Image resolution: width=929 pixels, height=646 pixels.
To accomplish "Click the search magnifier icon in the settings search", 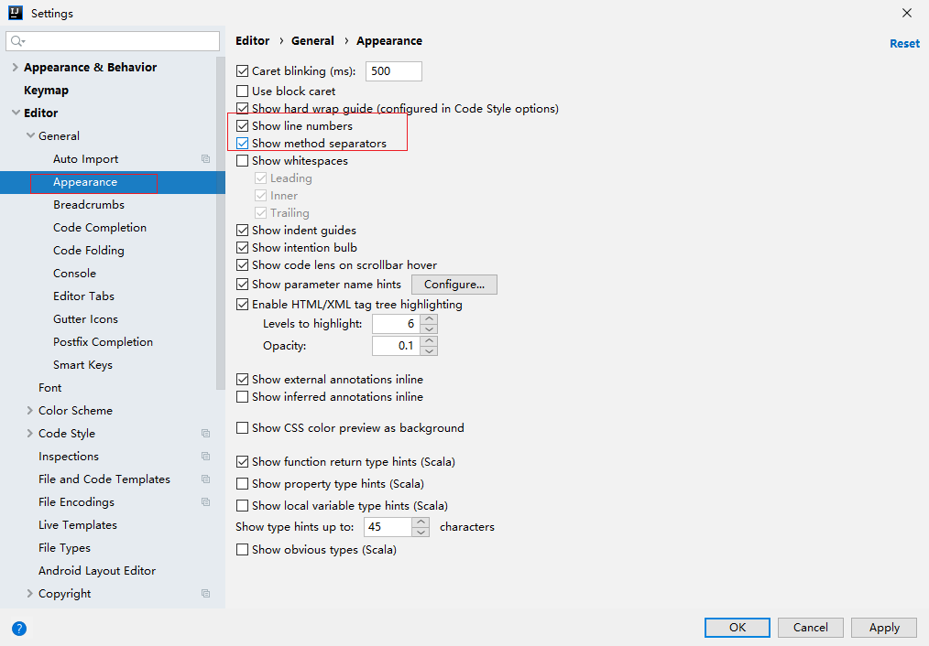I will click(17, 41).
